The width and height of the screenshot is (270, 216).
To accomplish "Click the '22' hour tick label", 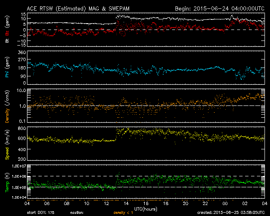I will tap(205, 203).
